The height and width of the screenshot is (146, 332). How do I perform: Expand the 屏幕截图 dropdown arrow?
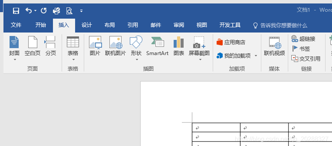[200, 60]
